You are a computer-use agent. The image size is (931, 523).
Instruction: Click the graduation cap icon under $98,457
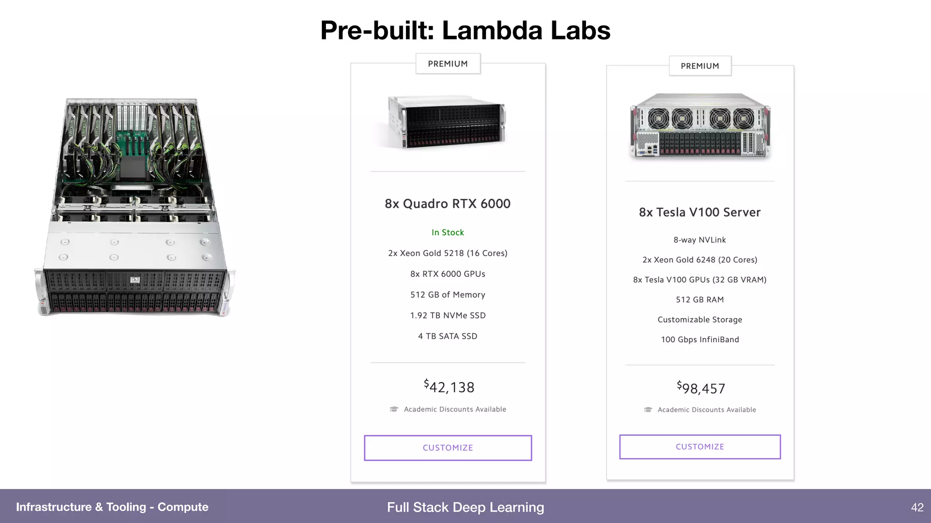[x=648, y=410]
